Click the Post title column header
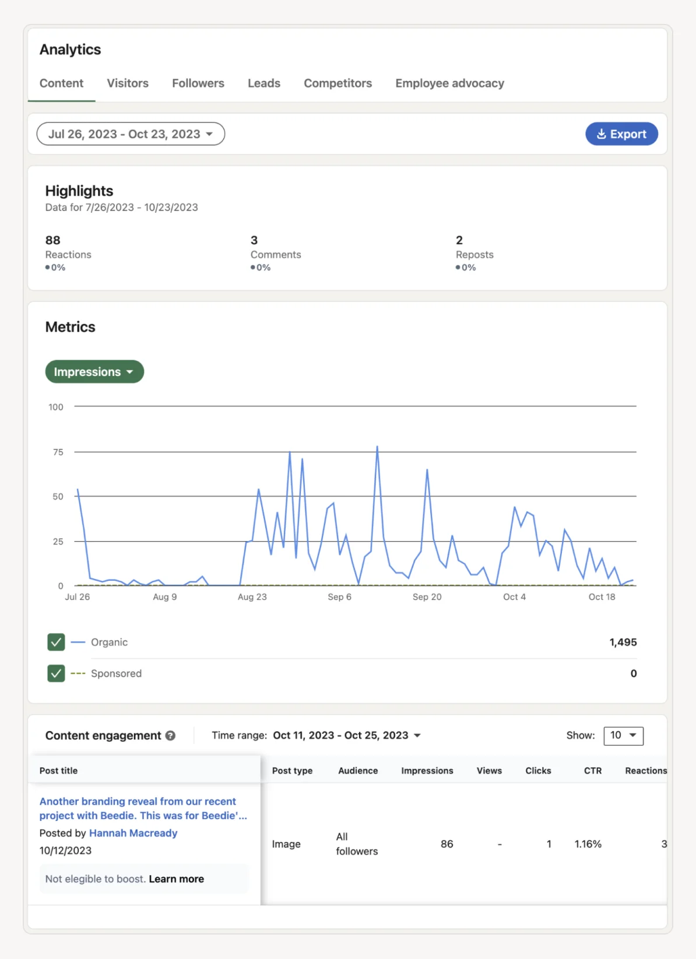Viewport: 696px width, 959px height. coord(58,771)
